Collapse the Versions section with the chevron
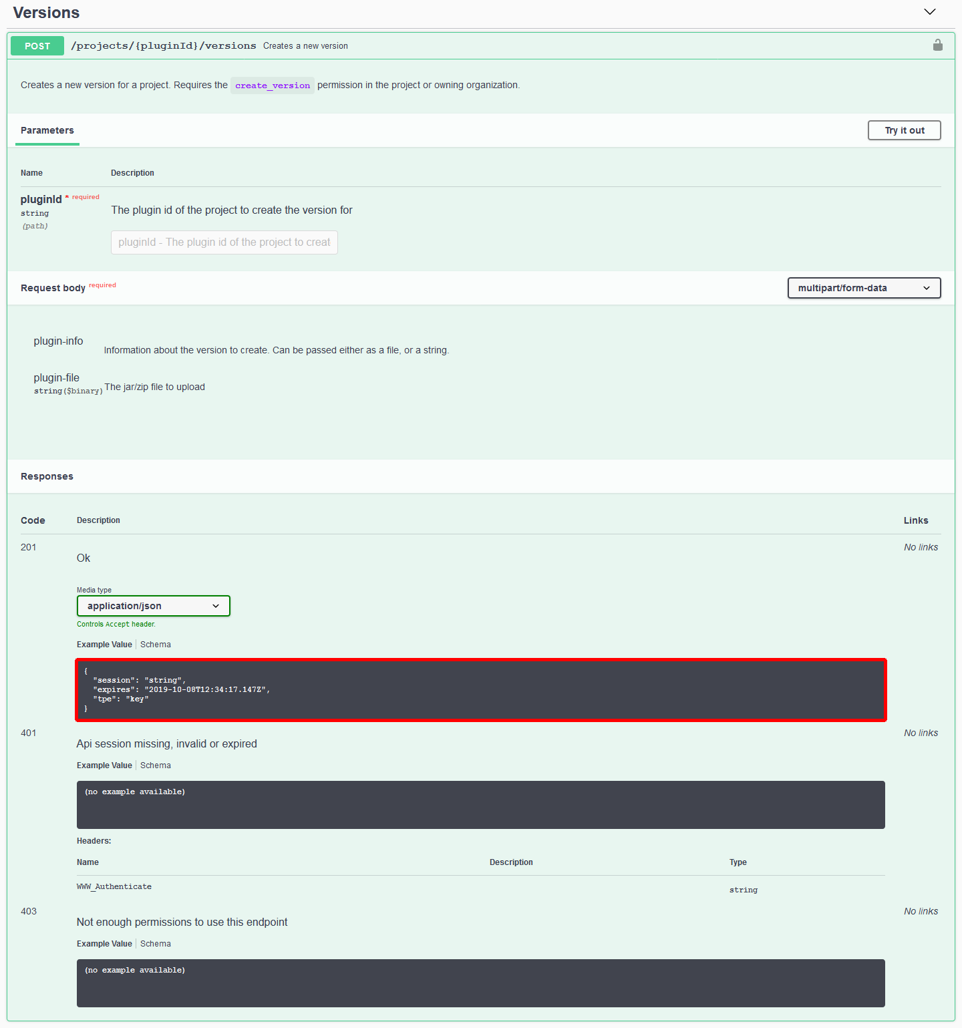Screen dimensions: 962x1028 click(x=929, y=11)
